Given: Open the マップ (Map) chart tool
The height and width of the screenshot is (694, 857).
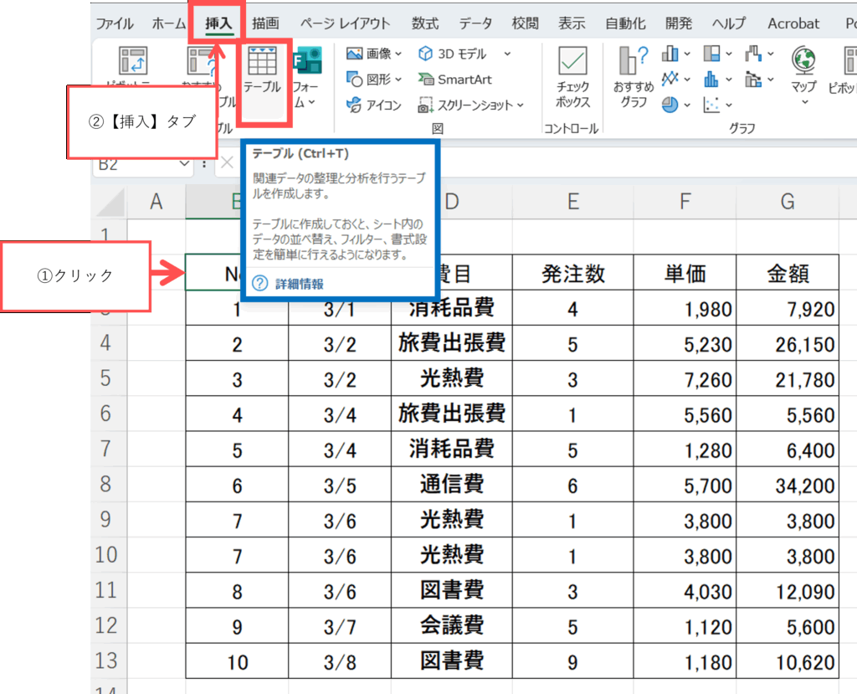Looking at the screenshot, I should click(x=803, y=71).
